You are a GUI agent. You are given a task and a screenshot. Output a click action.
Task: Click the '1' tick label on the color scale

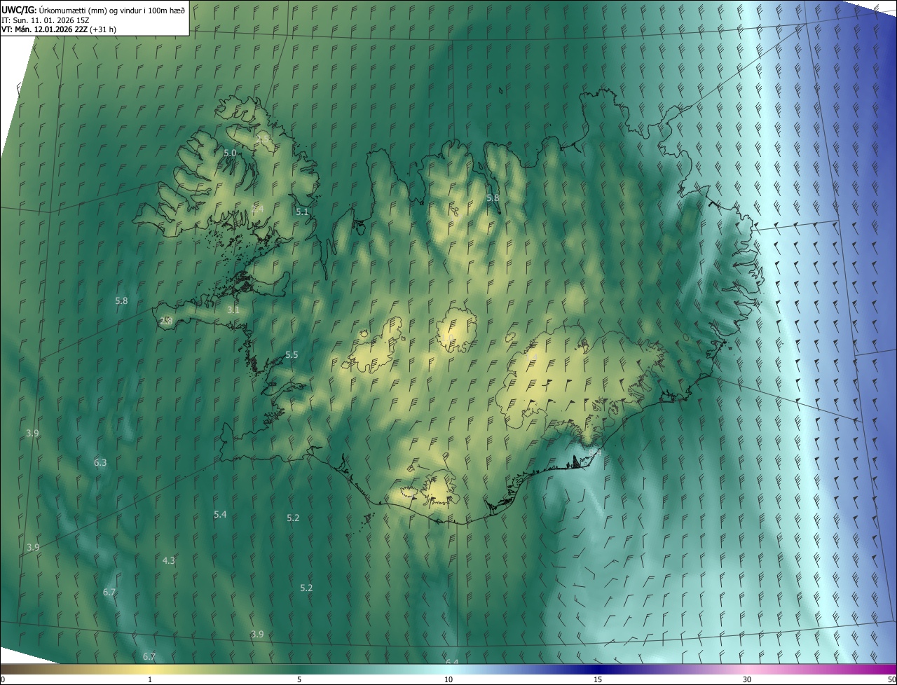[150, 680]
